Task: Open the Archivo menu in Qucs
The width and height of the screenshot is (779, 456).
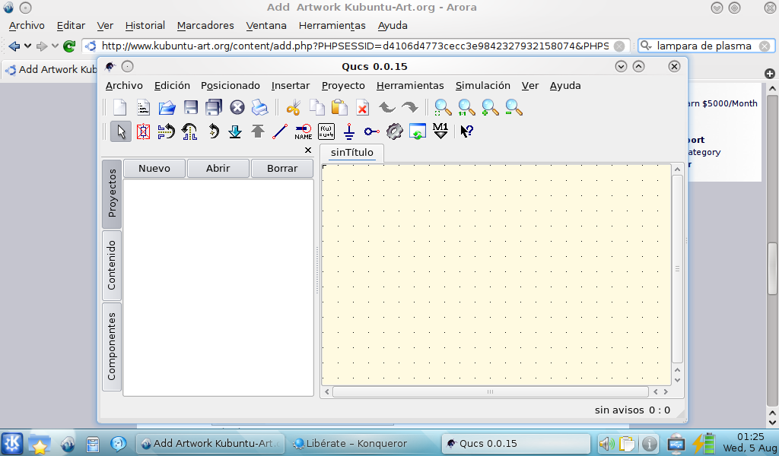Action: coord(124,85)
